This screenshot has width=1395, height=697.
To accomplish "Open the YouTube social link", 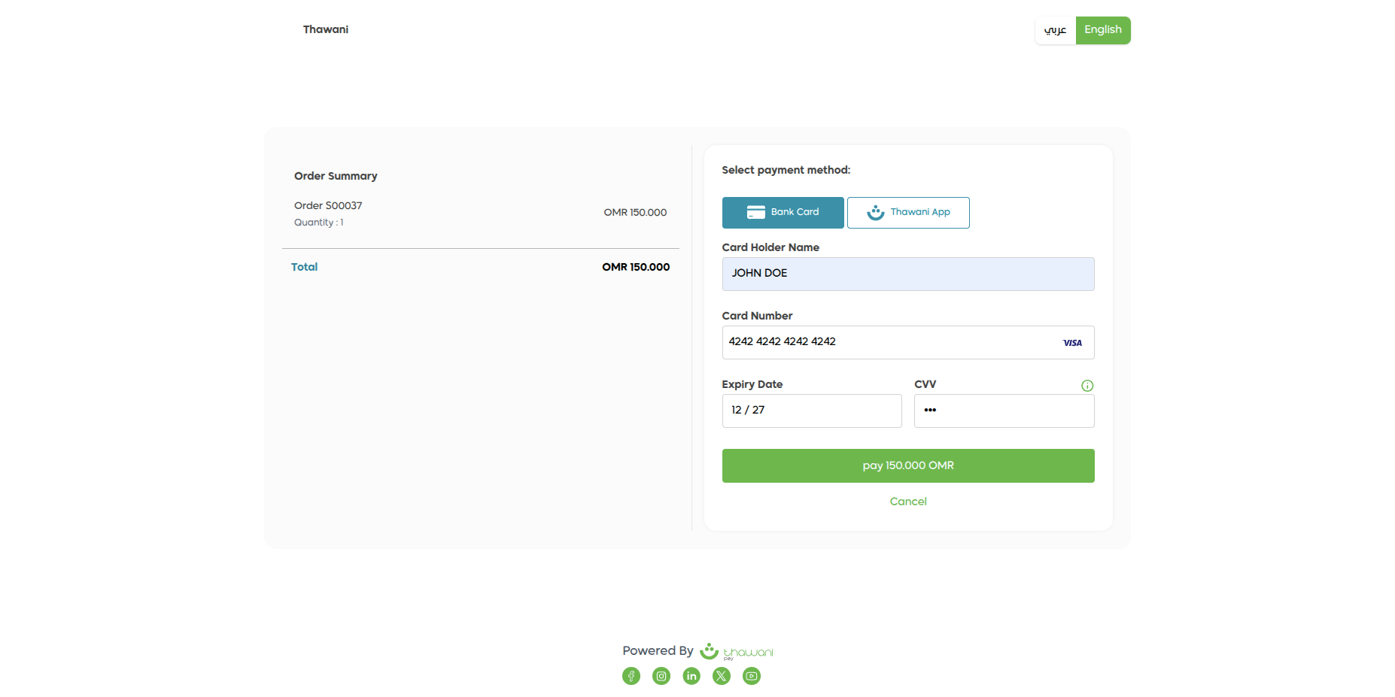I will pyautogui.click(x=752, y=676).
